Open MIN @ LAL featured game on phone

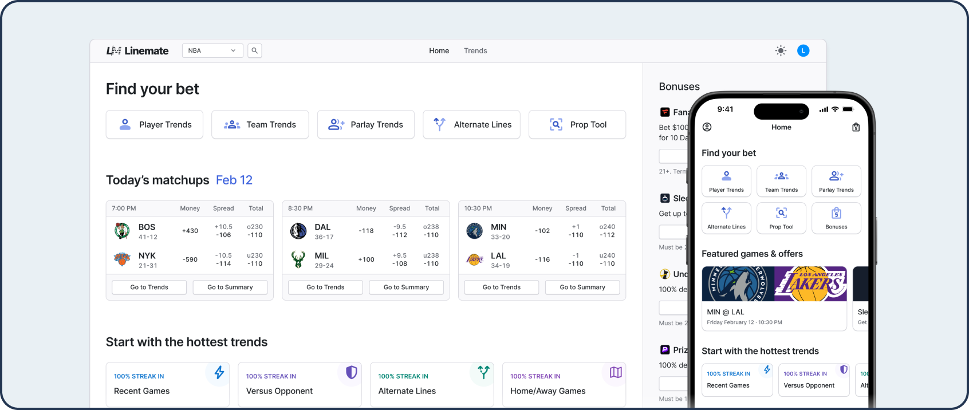(774, 298)
